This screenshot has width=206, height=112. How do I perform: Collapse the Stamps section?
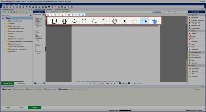tap(190, 66)
